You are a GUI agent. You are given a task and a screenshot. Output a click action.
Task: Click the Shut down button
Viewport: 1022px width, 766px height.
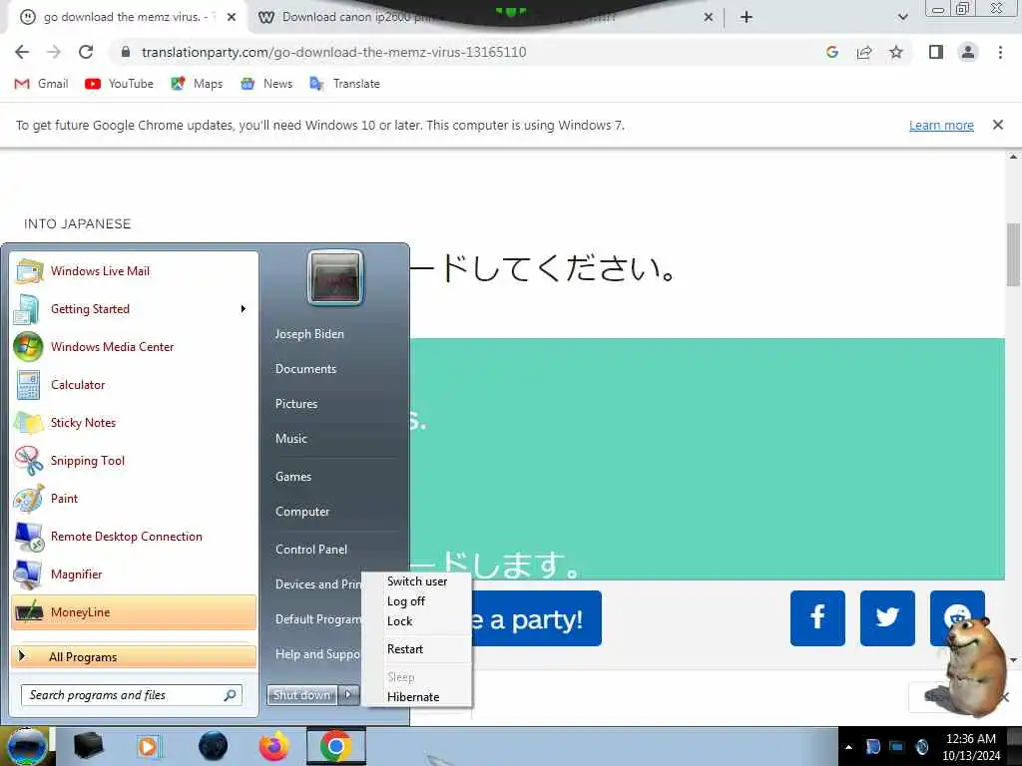tap(301, 695)
